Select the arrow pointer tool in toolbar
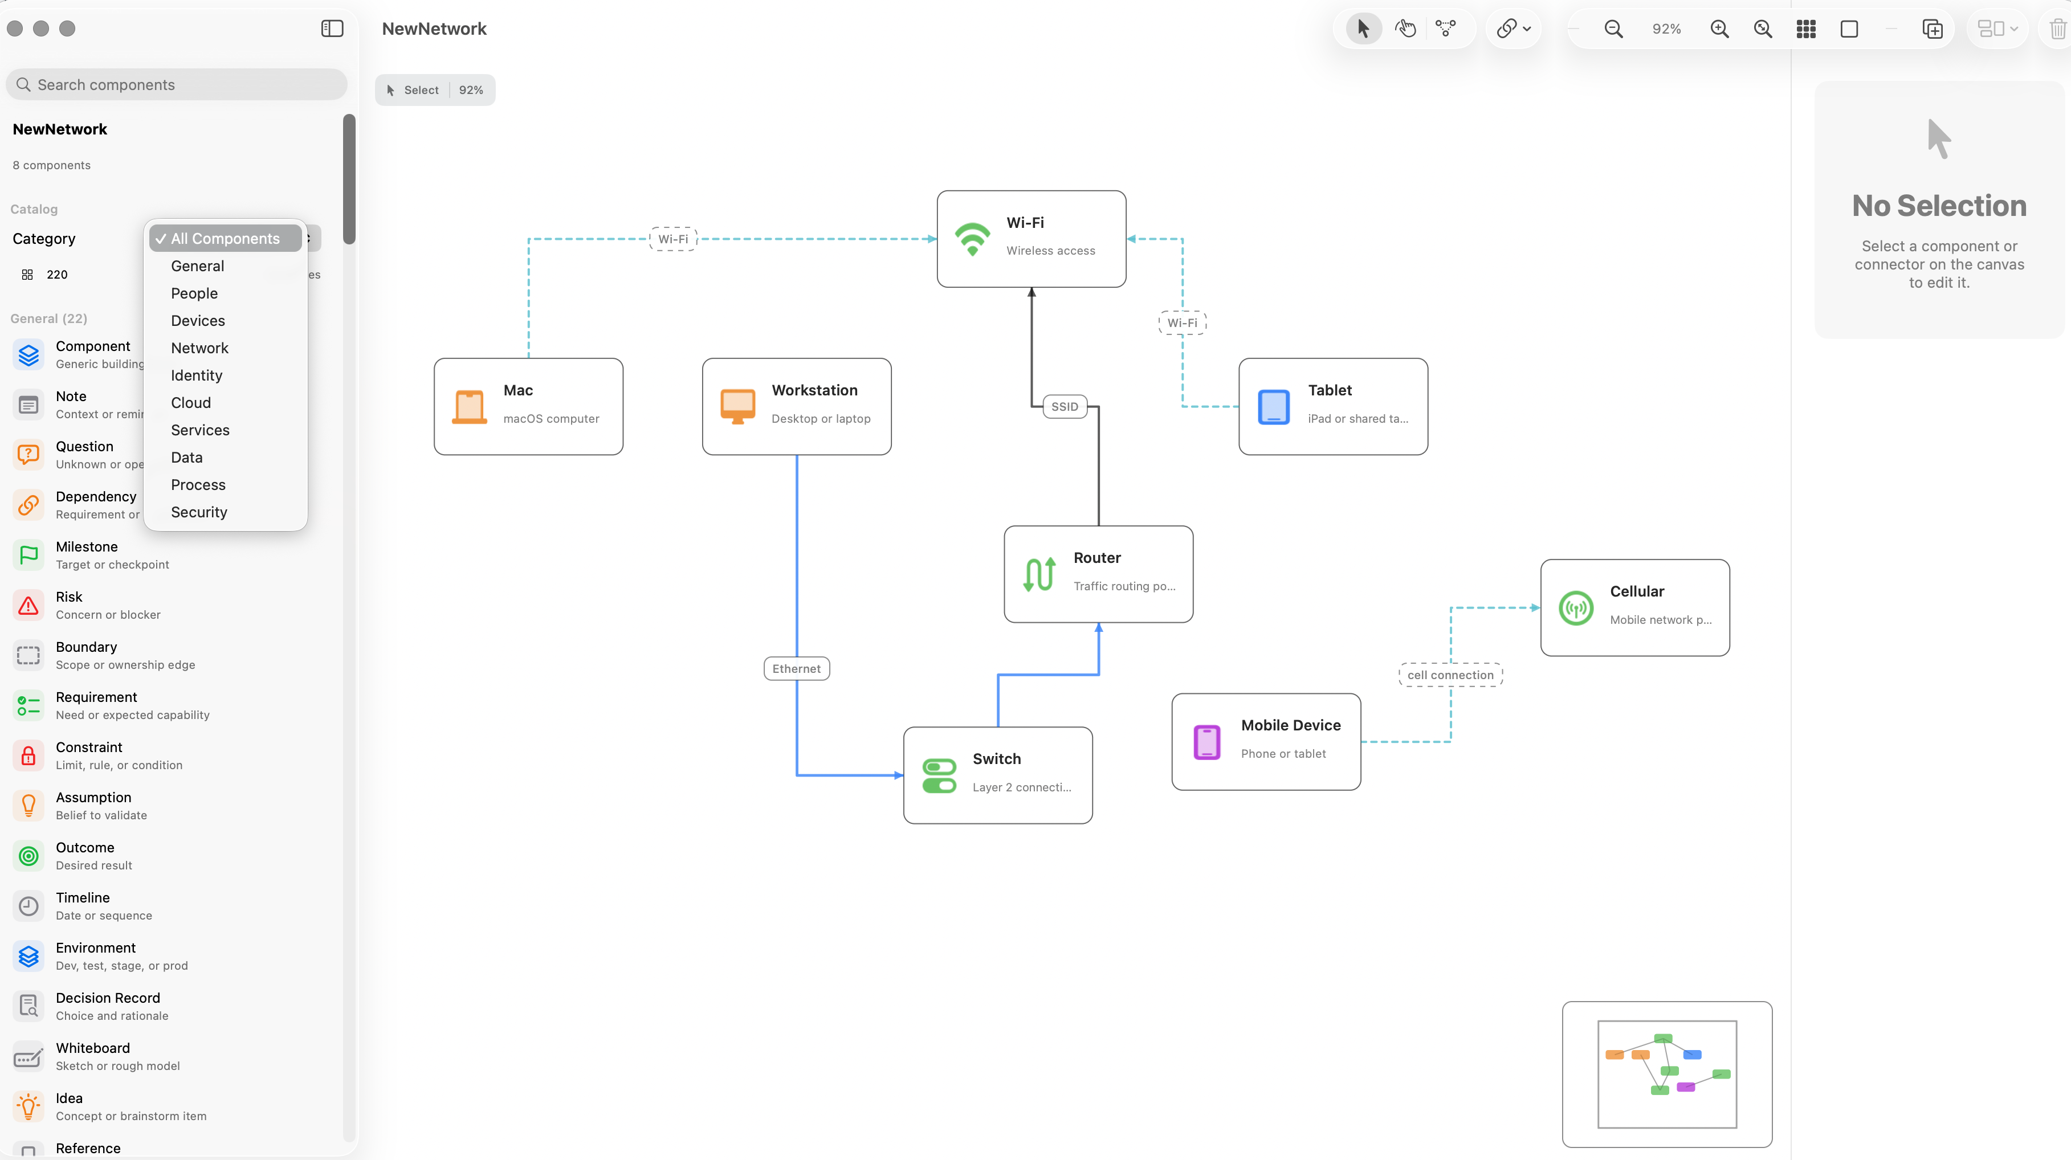This screenshot has height=1160, width=2071. tap(1363, 29)
